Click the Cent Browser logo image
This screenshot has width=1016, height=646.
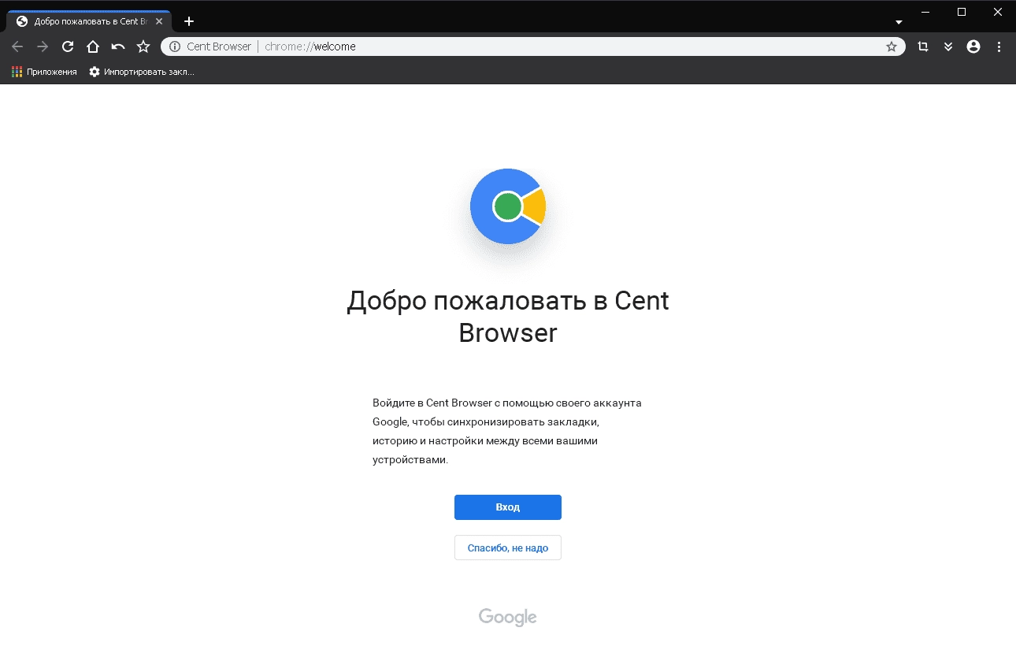coord(508,206)
